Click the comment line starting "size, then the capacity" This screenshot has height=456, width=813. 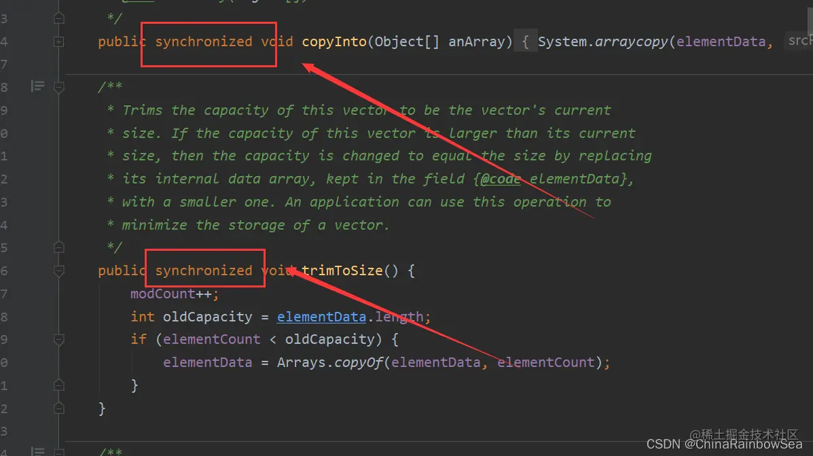tap(379, 156)
